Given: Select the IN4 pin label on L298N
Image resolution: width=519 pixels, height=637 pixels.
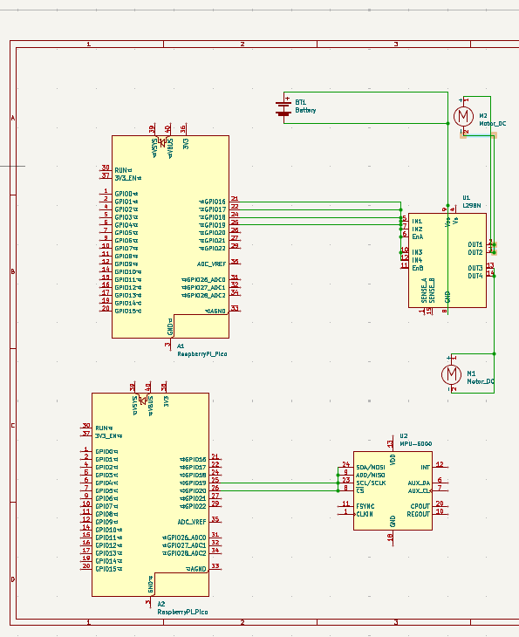Looking at the screenshot, I should tap(417, 260).
